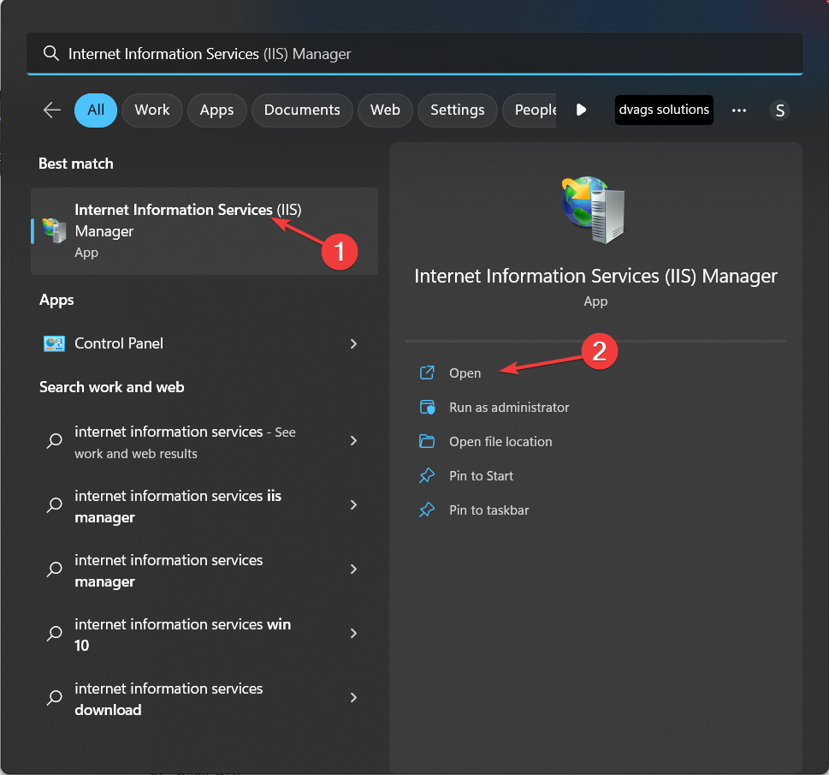Select the All filter tab

tap(96, 110)
